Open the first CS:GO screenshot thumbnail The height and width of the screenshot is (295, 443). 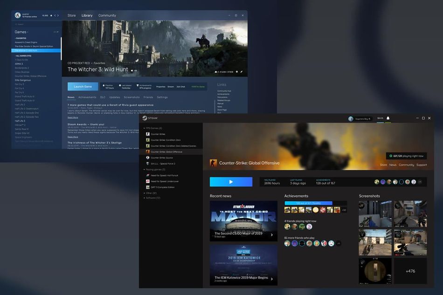point(375,214)
